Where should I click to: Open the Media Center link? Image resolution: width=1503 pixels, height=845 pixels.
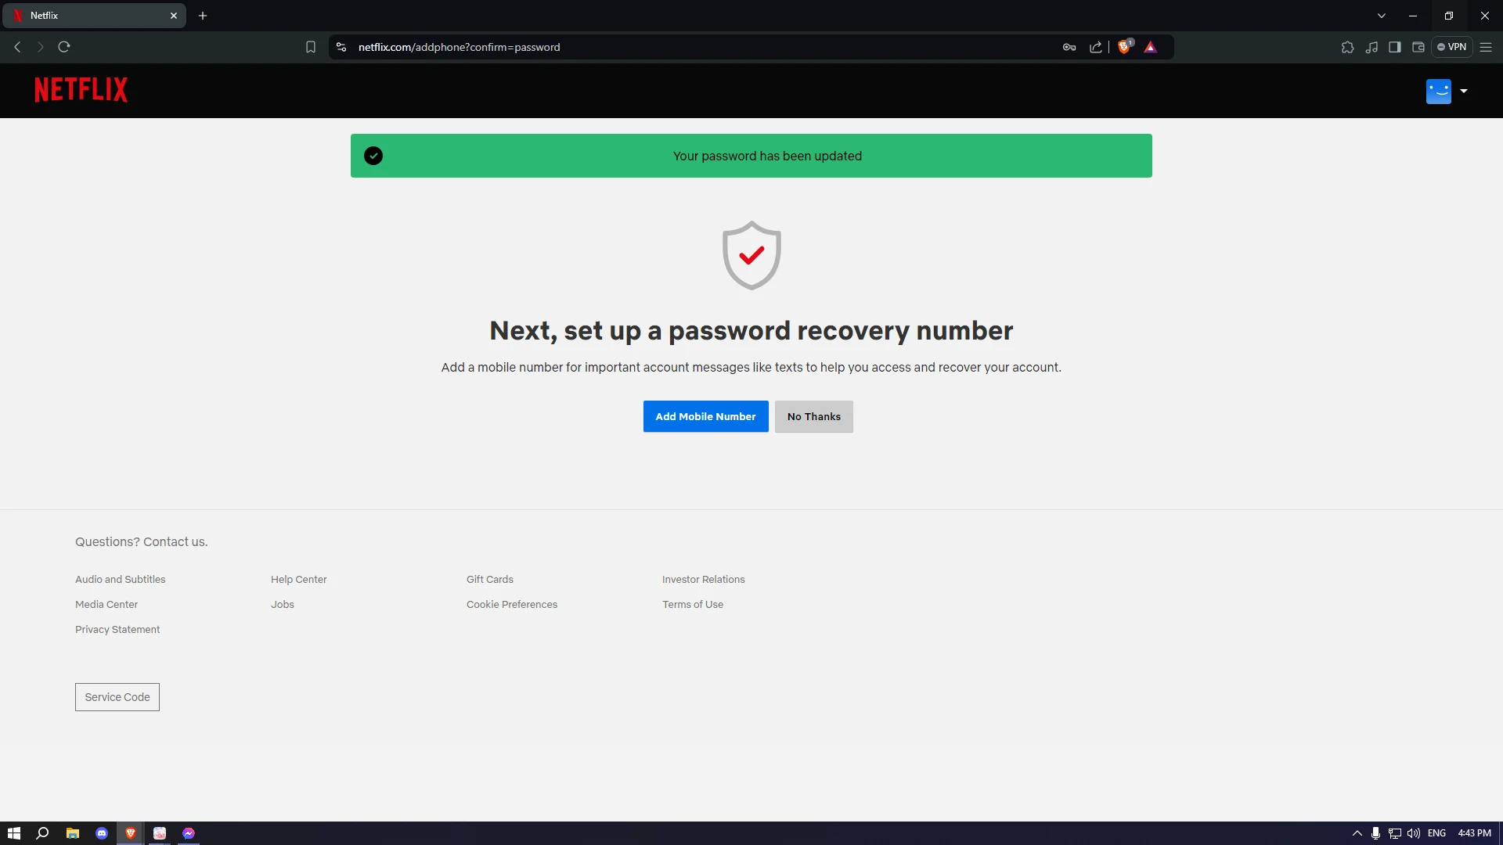[106, 605]
